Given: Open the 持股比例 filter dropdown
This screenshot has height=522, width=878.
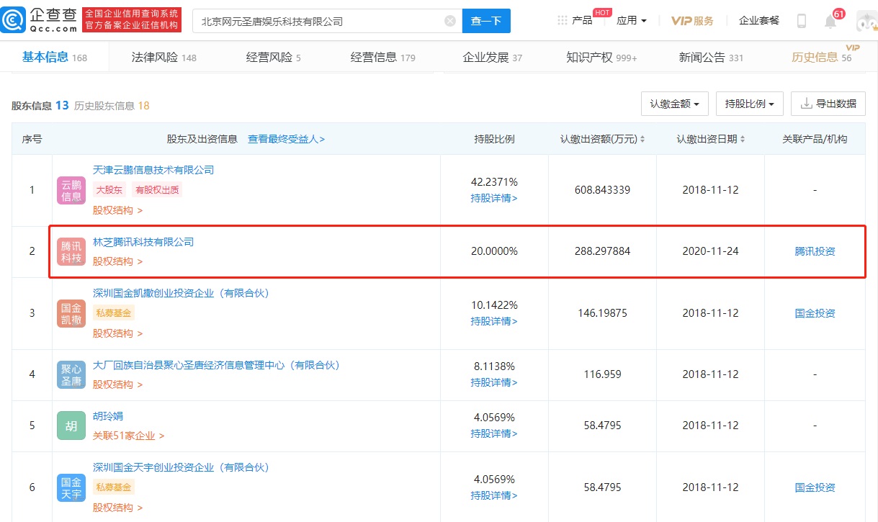Looking at the screenshot, I should pyautogui.click(x=749, y=103).
